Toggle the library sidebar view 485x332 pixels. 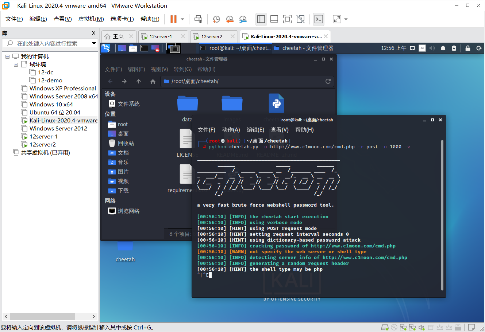[x=261, y=19]
